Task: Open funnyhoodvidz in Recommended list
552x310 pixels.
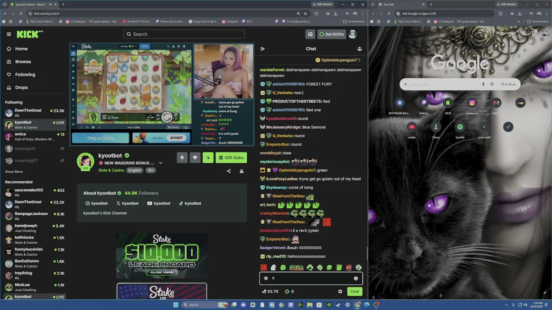Action: pyautogui.click(x=34, y=252)
